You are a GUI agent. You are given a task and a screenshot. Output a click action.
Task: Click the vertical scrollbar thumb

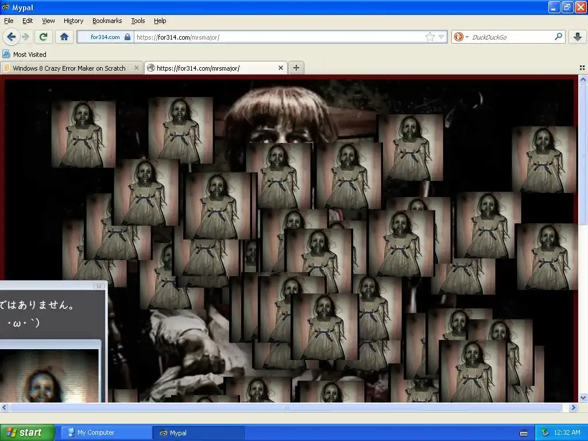pos(583,154)
